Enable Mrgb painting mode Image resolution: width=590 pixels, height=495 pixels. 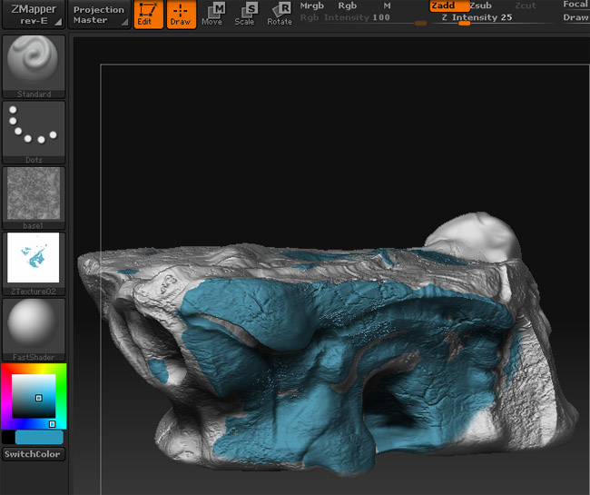(311, 5)
